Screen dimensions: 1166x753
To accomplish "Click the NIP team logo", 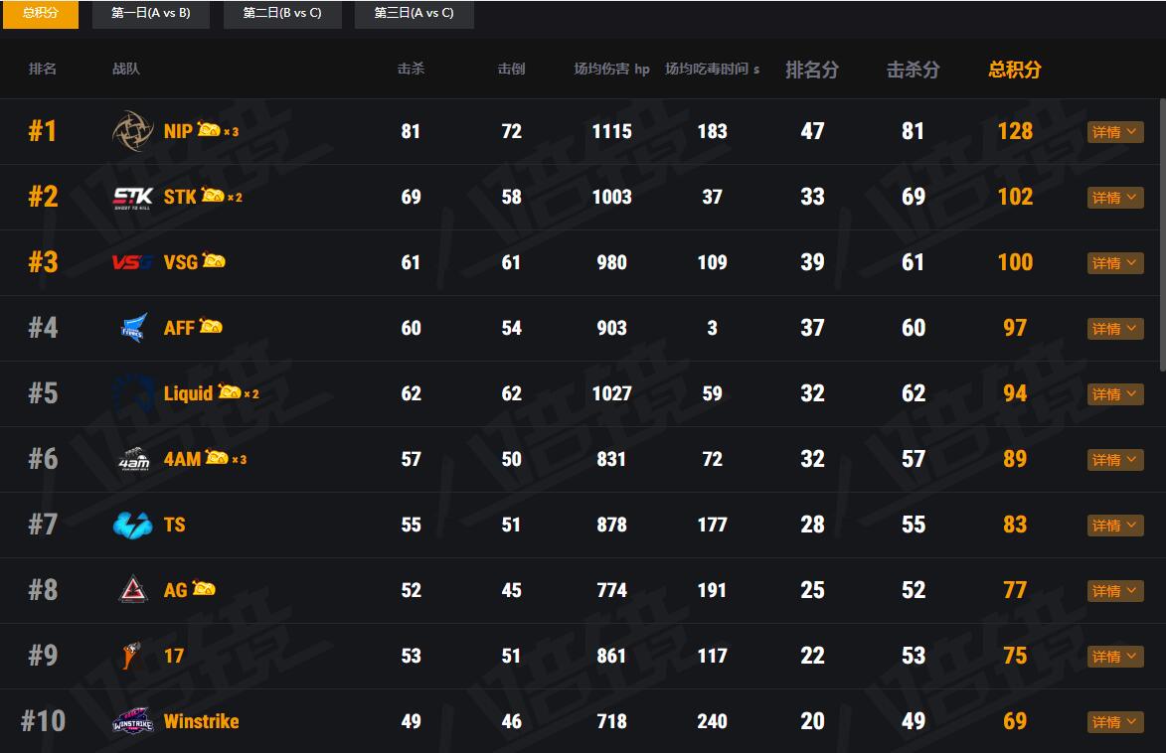I will (x=133, y=130).
